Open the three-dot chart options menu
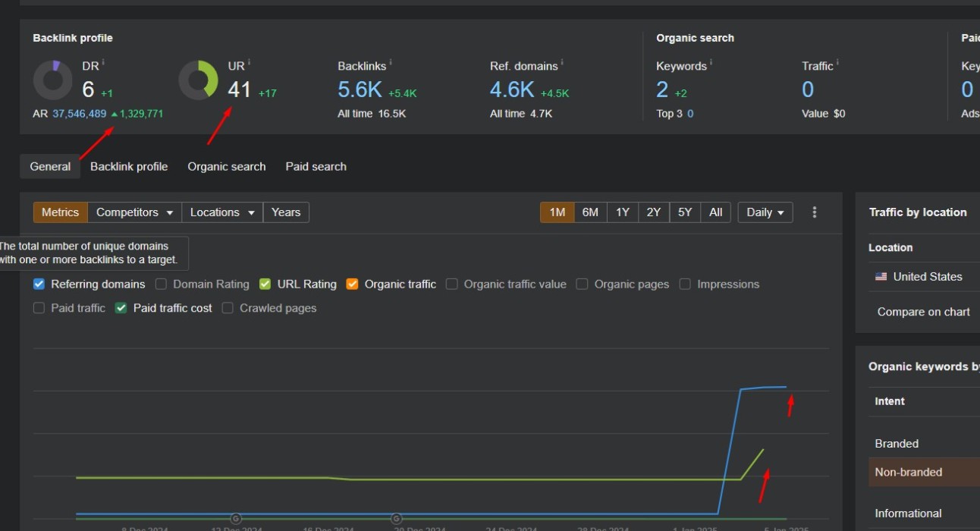This screenshot has width=980, height=531. (815, 212)
